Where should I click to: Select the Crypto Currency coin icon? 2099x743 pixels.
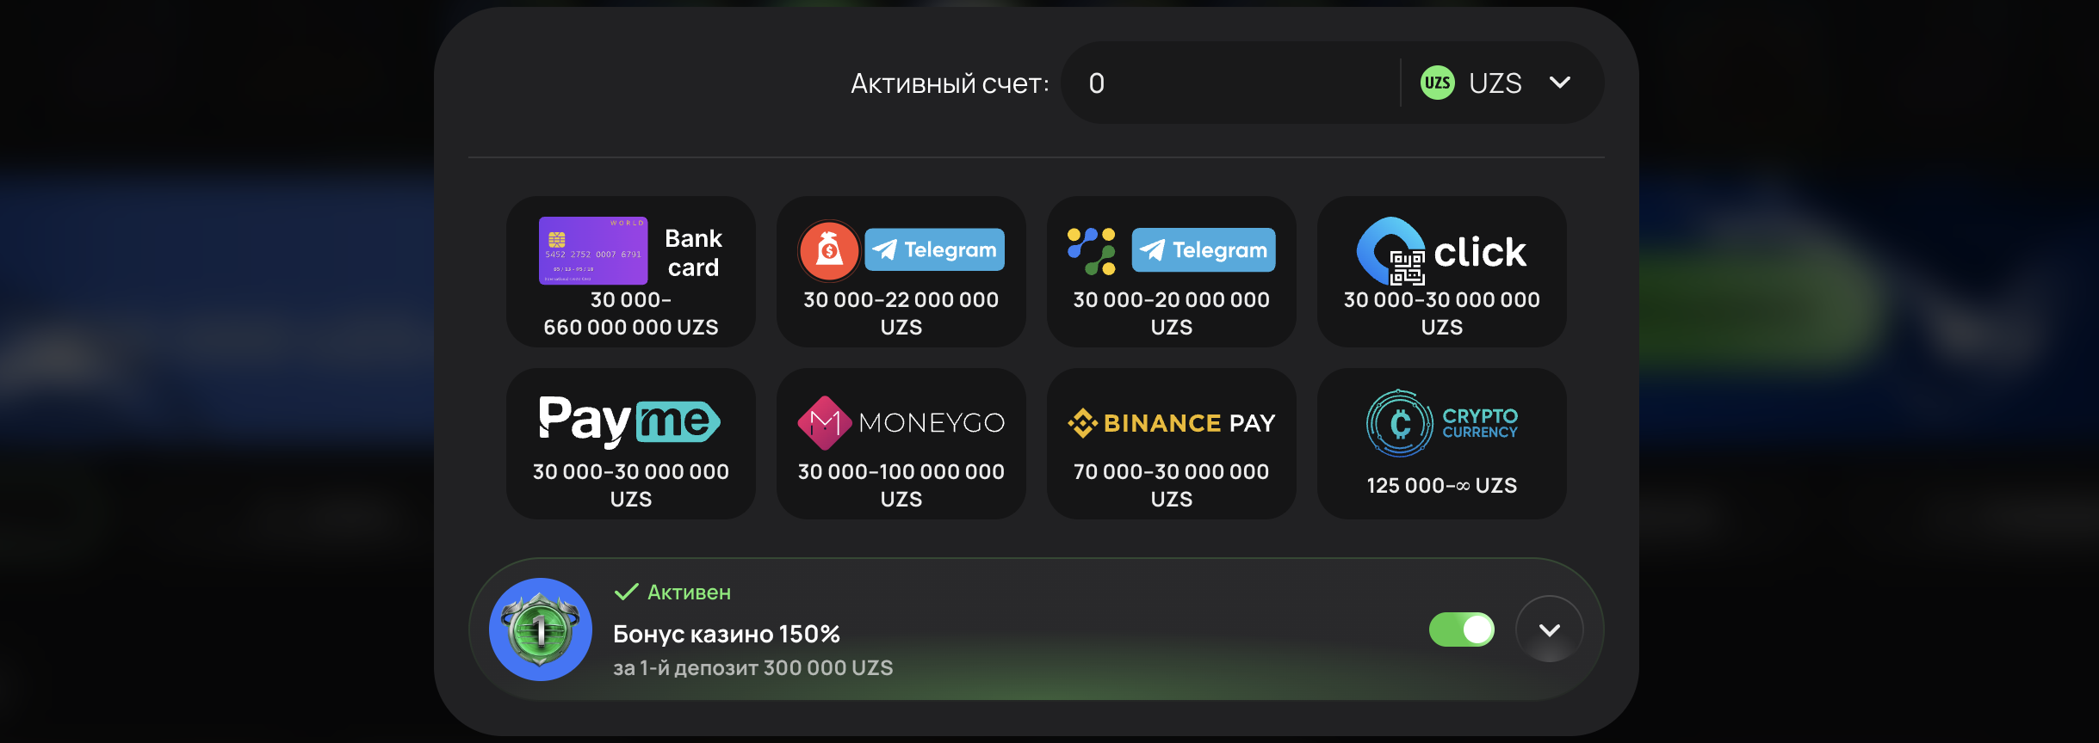click(1400, 423)
